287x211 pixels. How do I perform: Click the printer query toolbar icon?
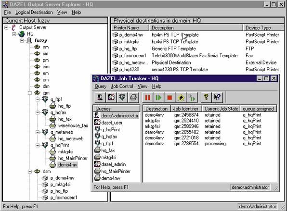133,98
